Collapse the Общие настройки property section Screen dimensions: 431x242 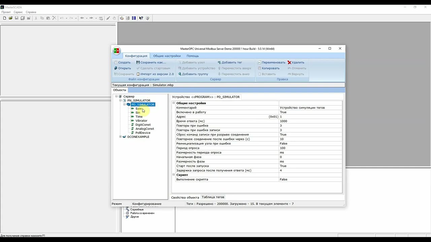(x=174, y=103)
